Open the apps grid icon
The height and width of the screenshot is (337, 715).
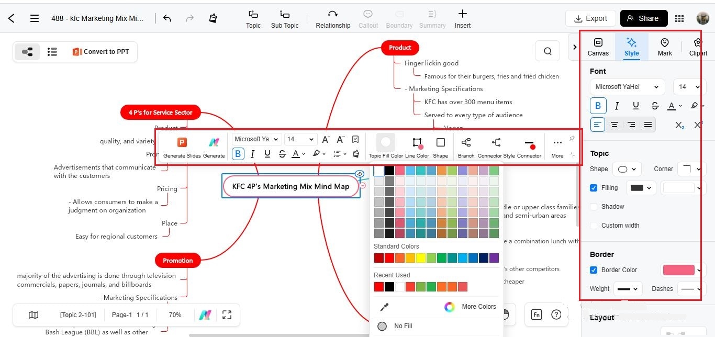(679, 18)
